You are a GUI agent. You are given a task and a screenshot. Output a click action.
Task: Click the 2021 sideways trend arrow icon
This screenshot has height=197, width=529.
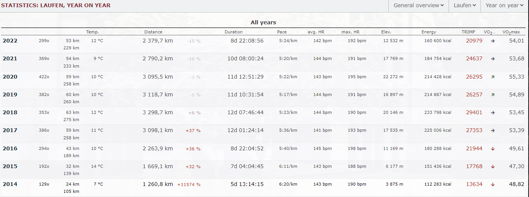493,59
